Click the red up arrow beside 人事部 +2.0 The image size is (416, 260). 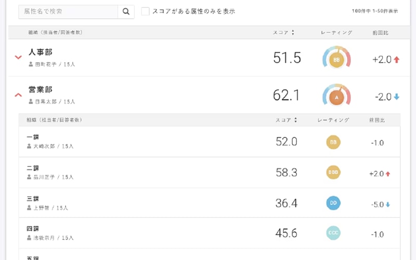[x=397, y=59]
